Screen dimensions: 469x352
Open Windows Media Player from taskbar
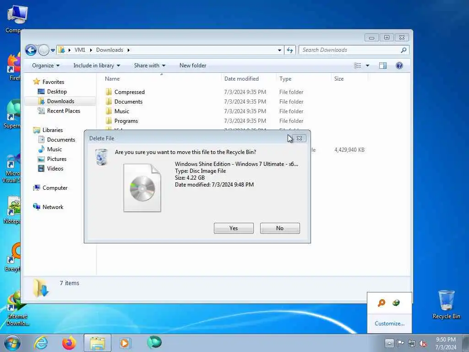click(x=125, y=343)
